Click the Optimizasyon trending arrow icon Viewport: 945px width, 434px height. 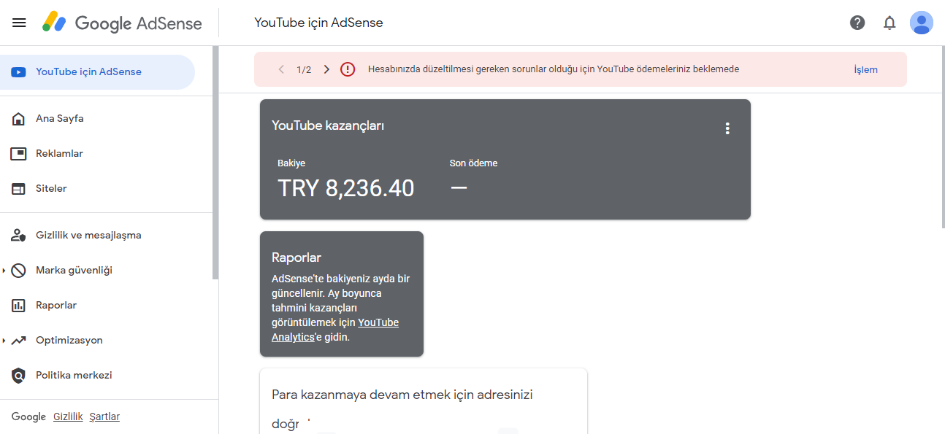pyautogui.click(x=19, y=341)
